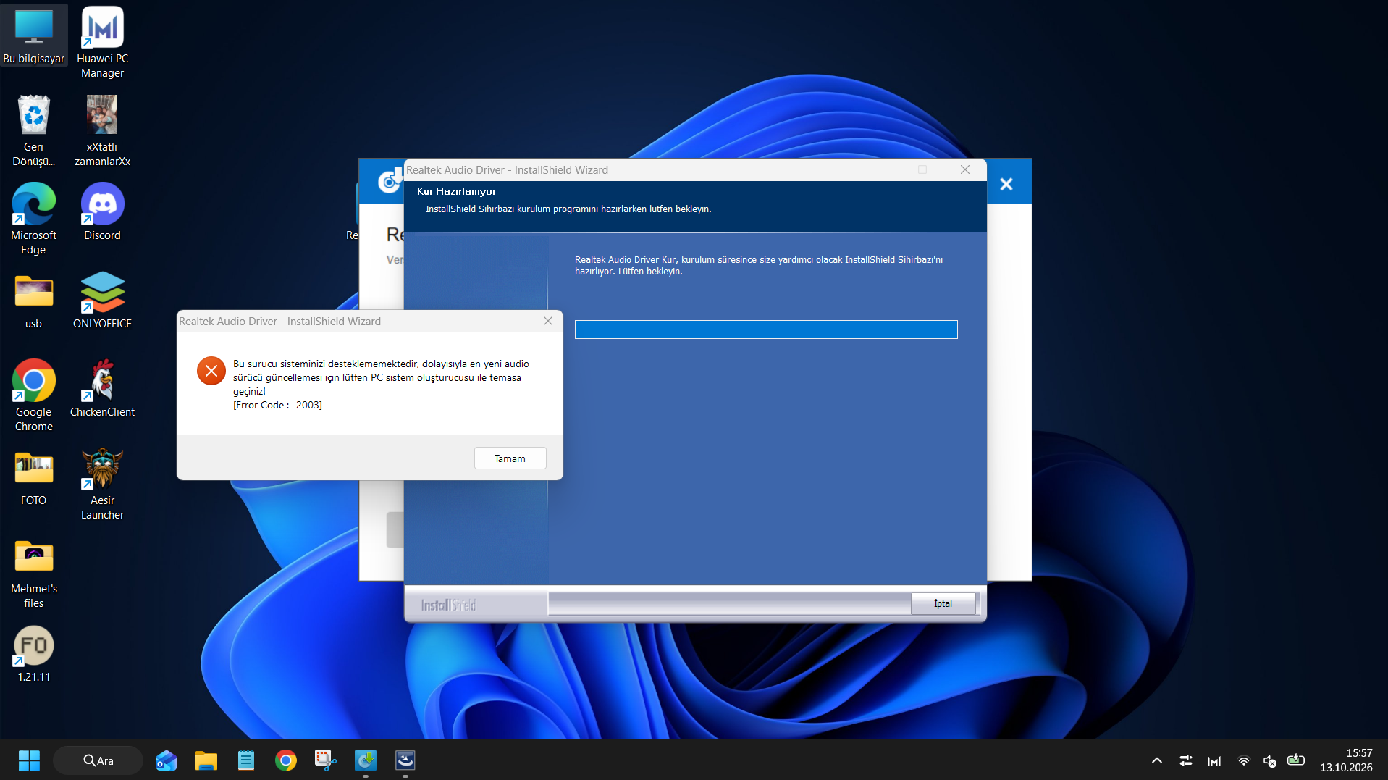Open Notepad from the taskbar
Viewport: 1388px width, 780px height.
[x=246, y=760]
